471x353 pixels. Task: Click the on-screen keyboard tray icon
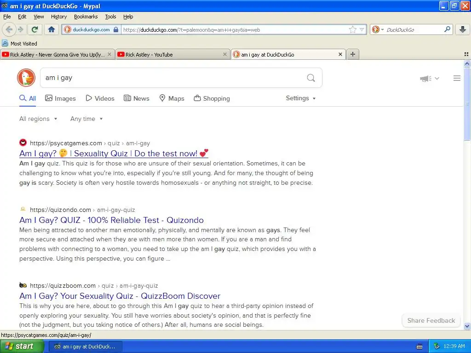[x=419, y=347]
